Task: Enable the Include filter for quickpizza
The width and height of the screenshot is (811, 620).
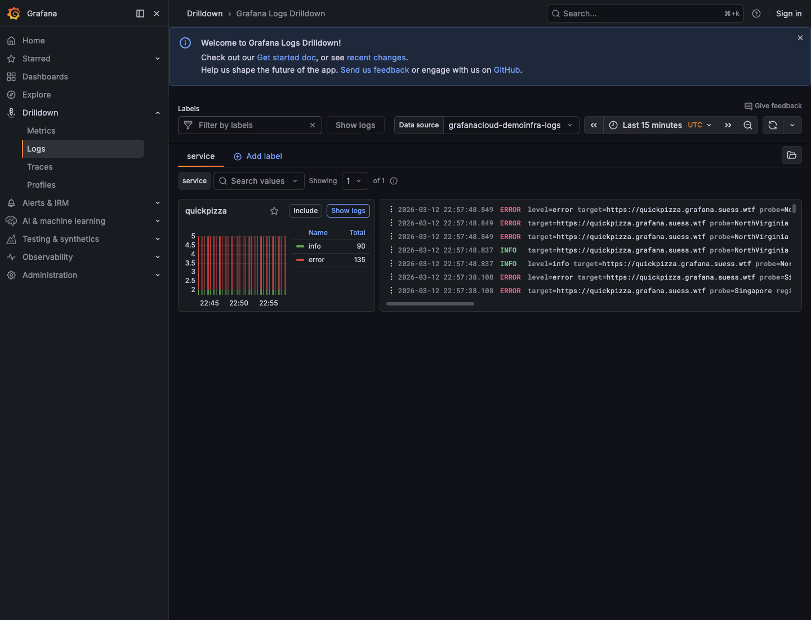Action: tap(305, 211)
